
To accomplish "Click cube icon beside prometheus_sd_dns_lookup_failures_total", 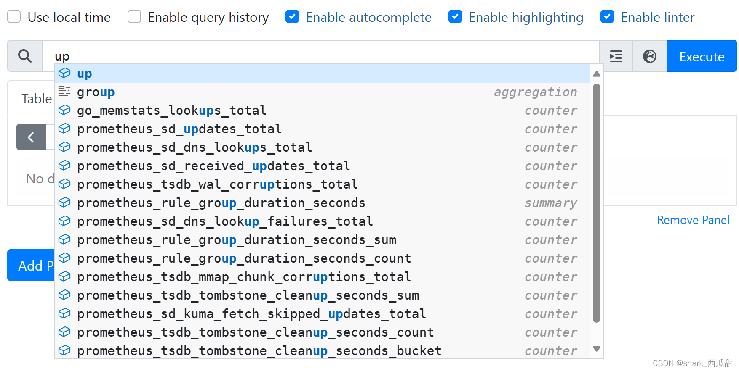I will point(64,221).
